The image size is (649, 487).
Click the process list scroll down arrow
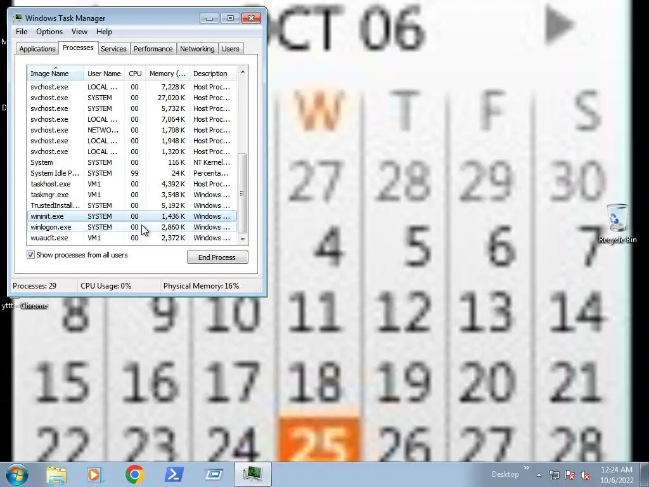(243, 239)
